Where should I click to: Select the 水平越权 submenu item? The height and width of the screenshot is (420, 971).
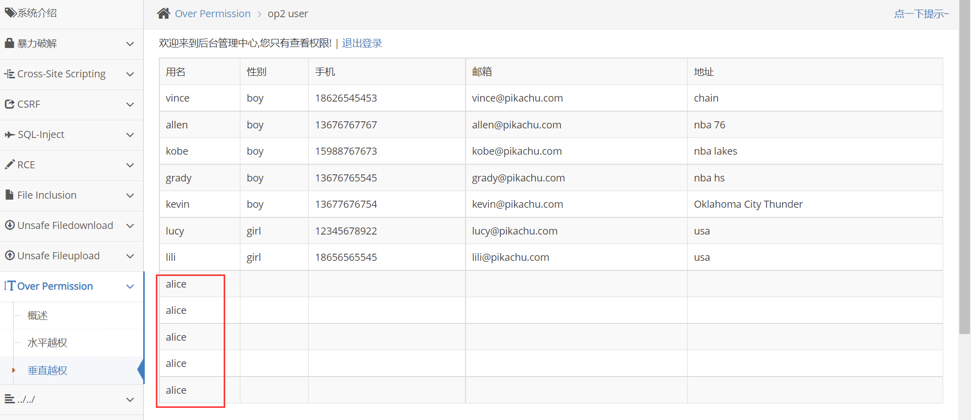point(47,343)
